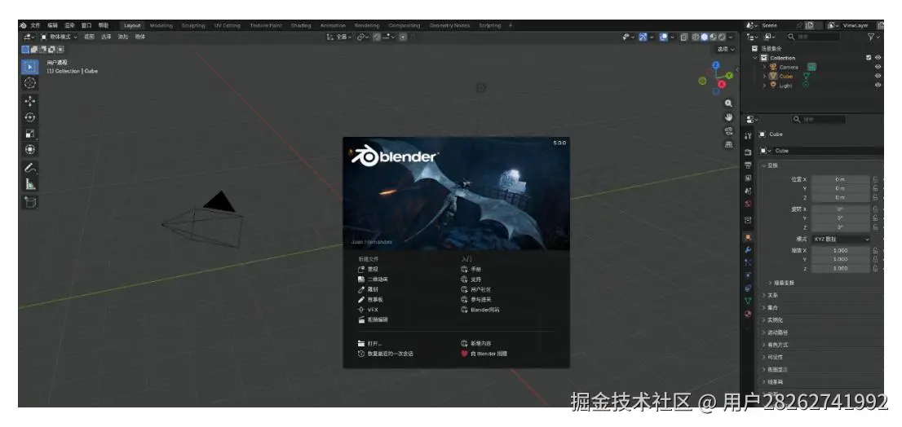Select wireframe viewport shading
Screen dimensions: 902x427
pos(696,37)
